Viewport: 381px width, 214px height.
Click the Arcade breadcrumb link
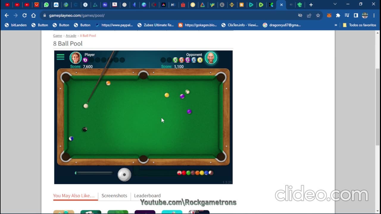pos(71,36)
